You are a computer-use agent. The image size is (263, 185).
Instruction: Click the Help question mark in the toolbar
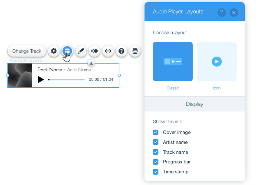pos(122,51)
